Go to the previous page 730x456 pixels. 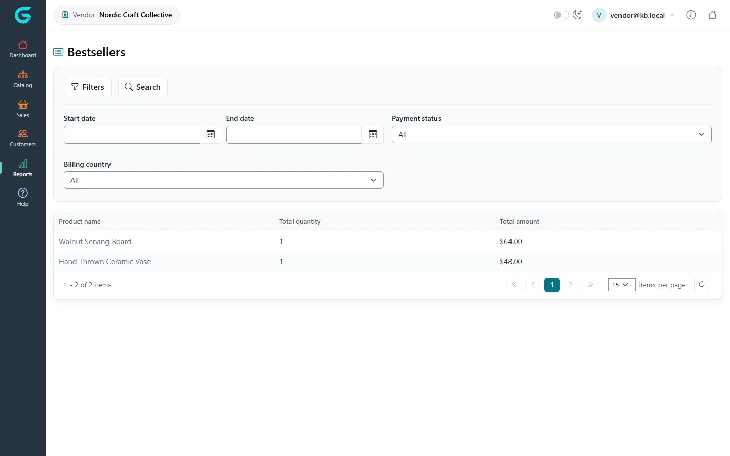tap(533, 285)
